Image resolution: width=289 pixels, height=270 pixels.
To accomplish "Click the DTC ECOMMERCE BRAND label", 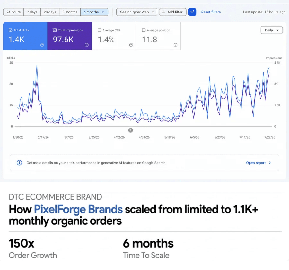I will (x=55, y=197).
